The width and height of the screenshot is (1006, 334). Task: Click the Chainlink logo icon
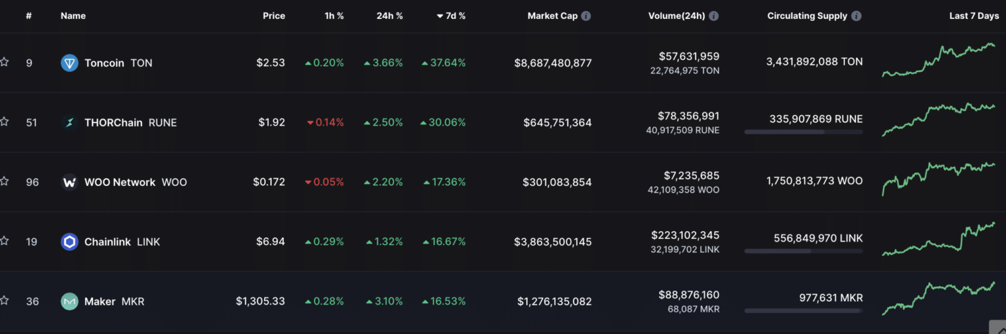pyautogui.click(x=69, y=242)
